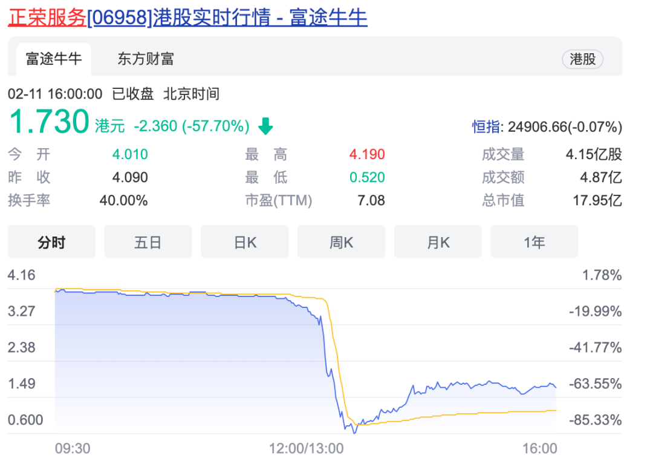Click the 换手率 turnover rate figure

(125, 200)
